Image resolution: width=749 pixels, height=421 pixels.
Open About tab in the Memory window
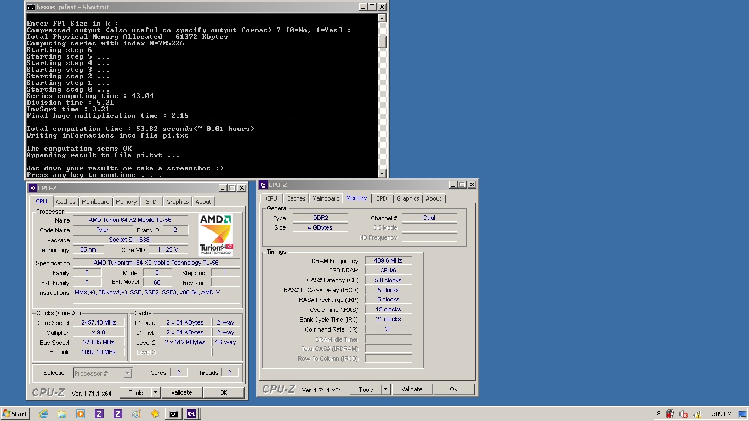(x=434, y=198)
